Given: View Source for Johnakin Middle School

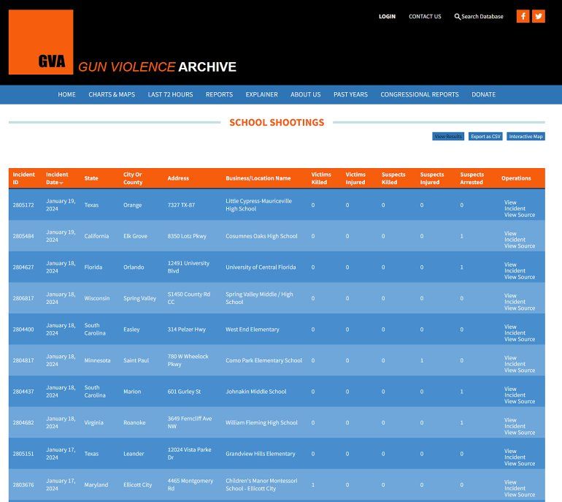Looking at the screenshot, I should pos(520,402).
